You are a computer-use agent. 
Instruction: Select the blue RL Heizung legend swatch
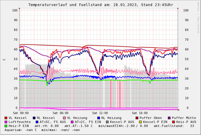click(98, 118)
